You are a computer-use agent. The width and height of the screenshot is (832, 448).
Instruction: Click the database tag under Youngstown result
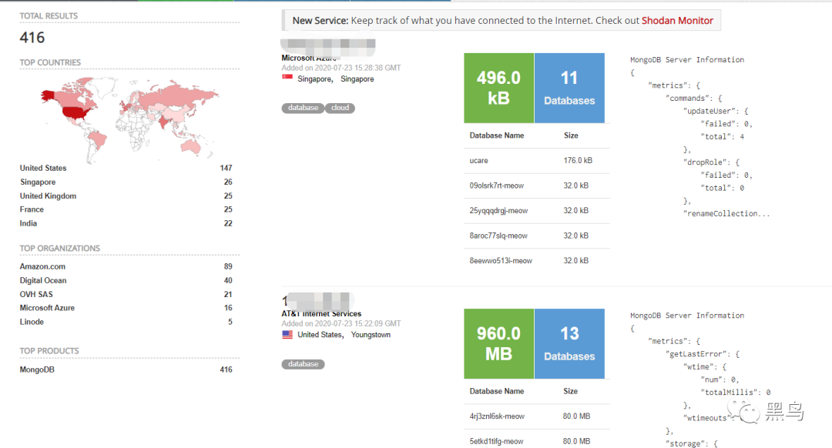pos(303,364)
